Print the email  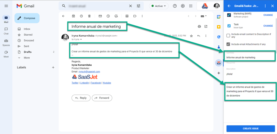199,26
